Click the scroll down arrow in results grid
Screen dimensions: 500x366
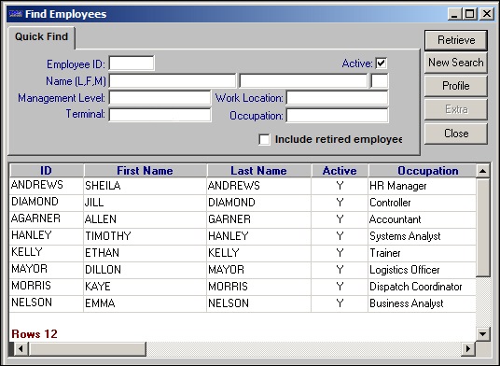pos(482,333)
